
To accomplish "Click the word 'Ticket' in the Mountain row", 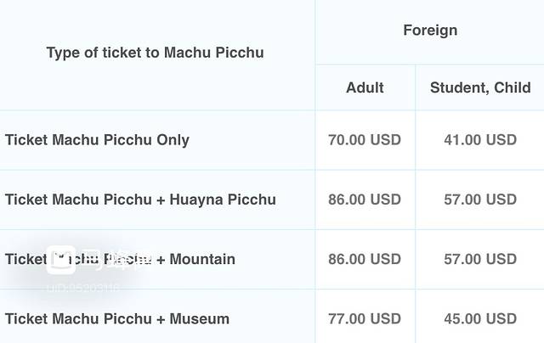I will coord(25,259).
